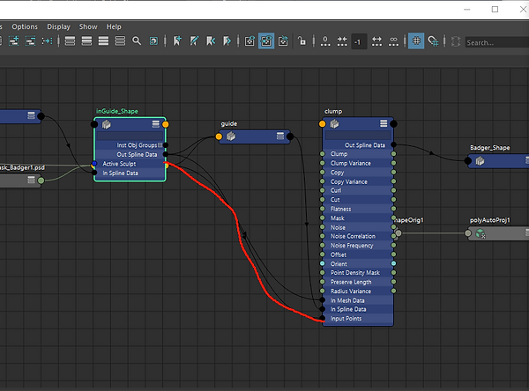Image resolution: width=529 pixels, height=391 pixels.
Task: Select Noise Frequency attribute on clump node
Action: [x=358, y=246]
